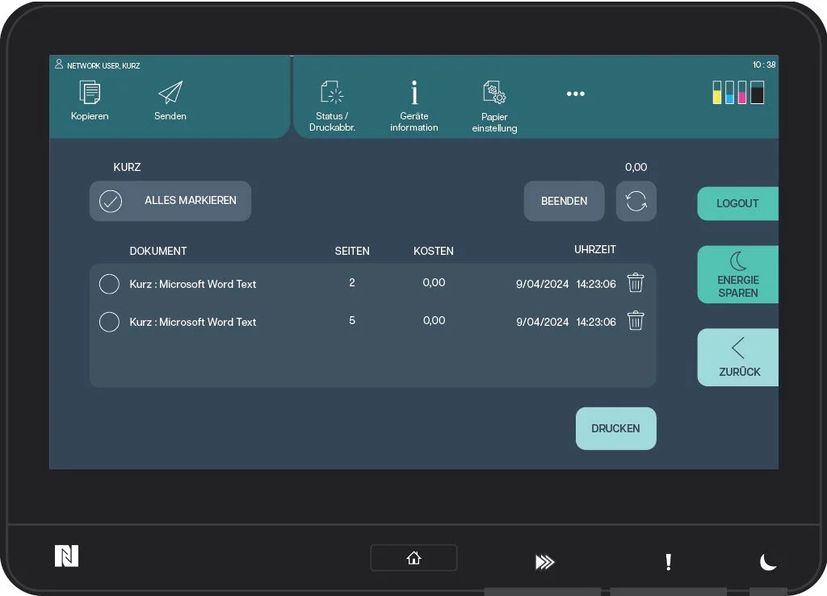Tap the KURZ username label
This screenshot has height=596, width=827.
[127, 168]
